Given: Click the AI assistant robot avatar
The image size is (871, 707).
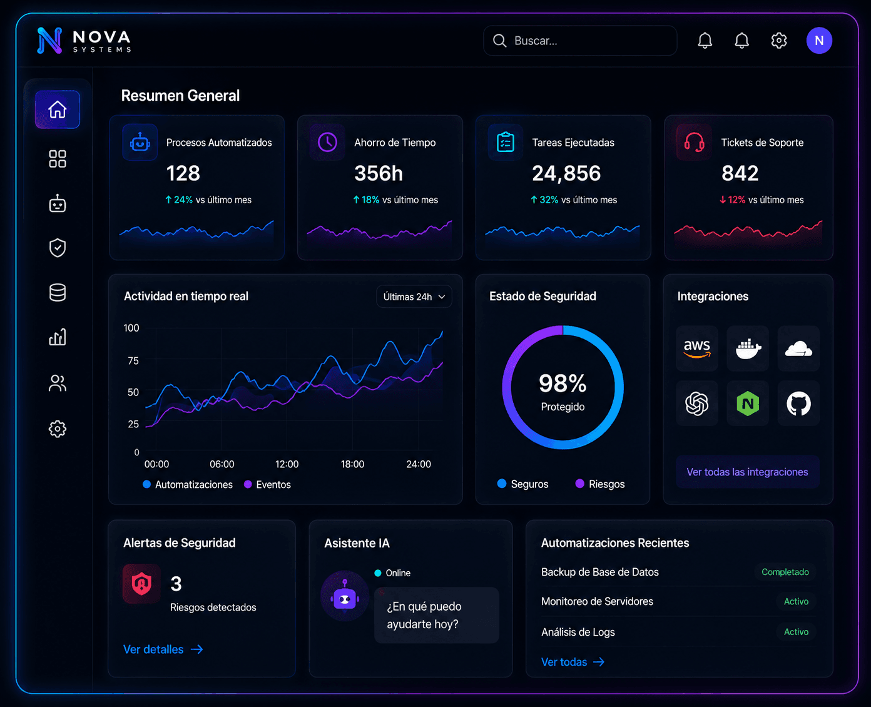Looking at the screenshot, I should pyautogui.click(x=345, y=596).
